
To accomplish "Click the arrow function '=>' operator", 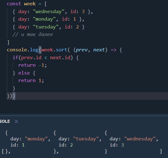I will 113,50.
